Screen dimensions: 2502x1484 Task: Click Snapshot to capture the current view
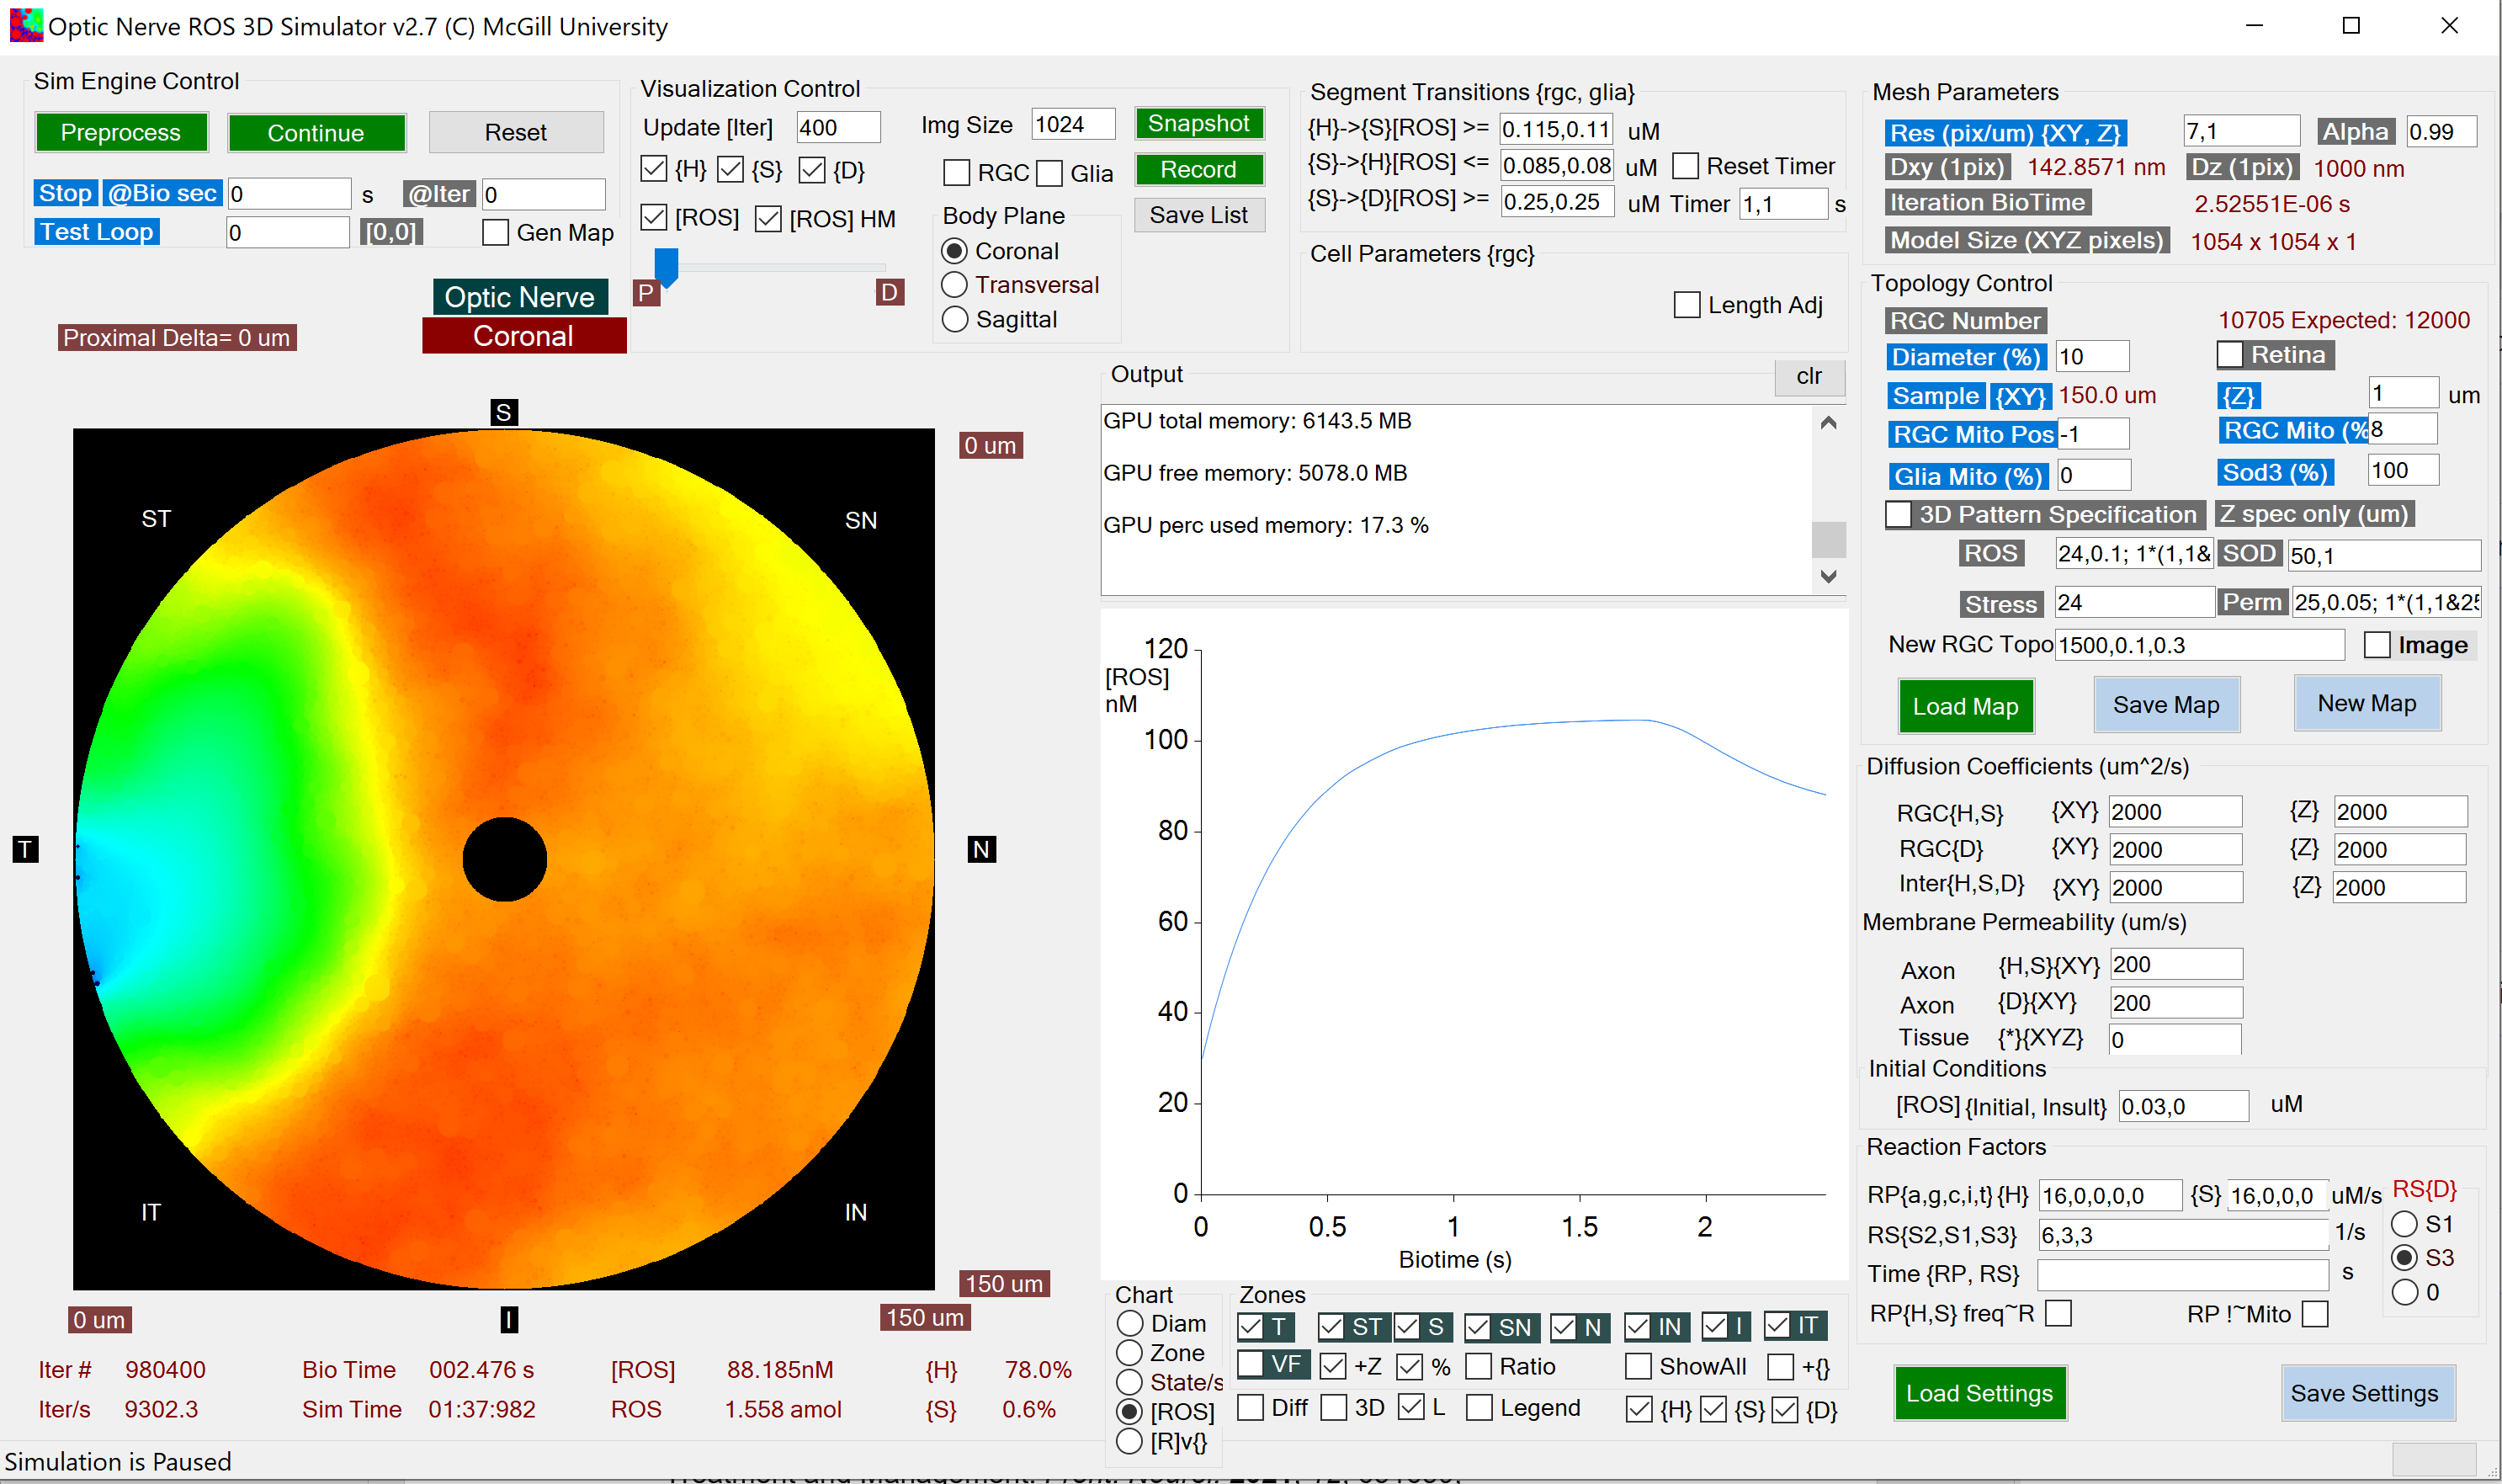coord(1198,123)
